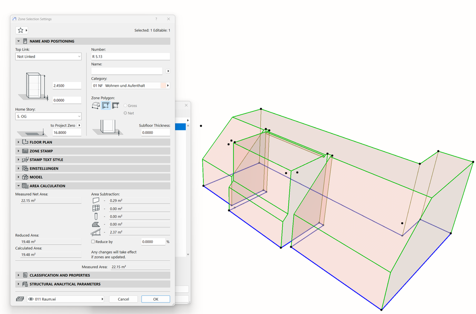Close the Zone Selection Settings dialog
This screenshot has height=314, width=476.
click(169, 19)
